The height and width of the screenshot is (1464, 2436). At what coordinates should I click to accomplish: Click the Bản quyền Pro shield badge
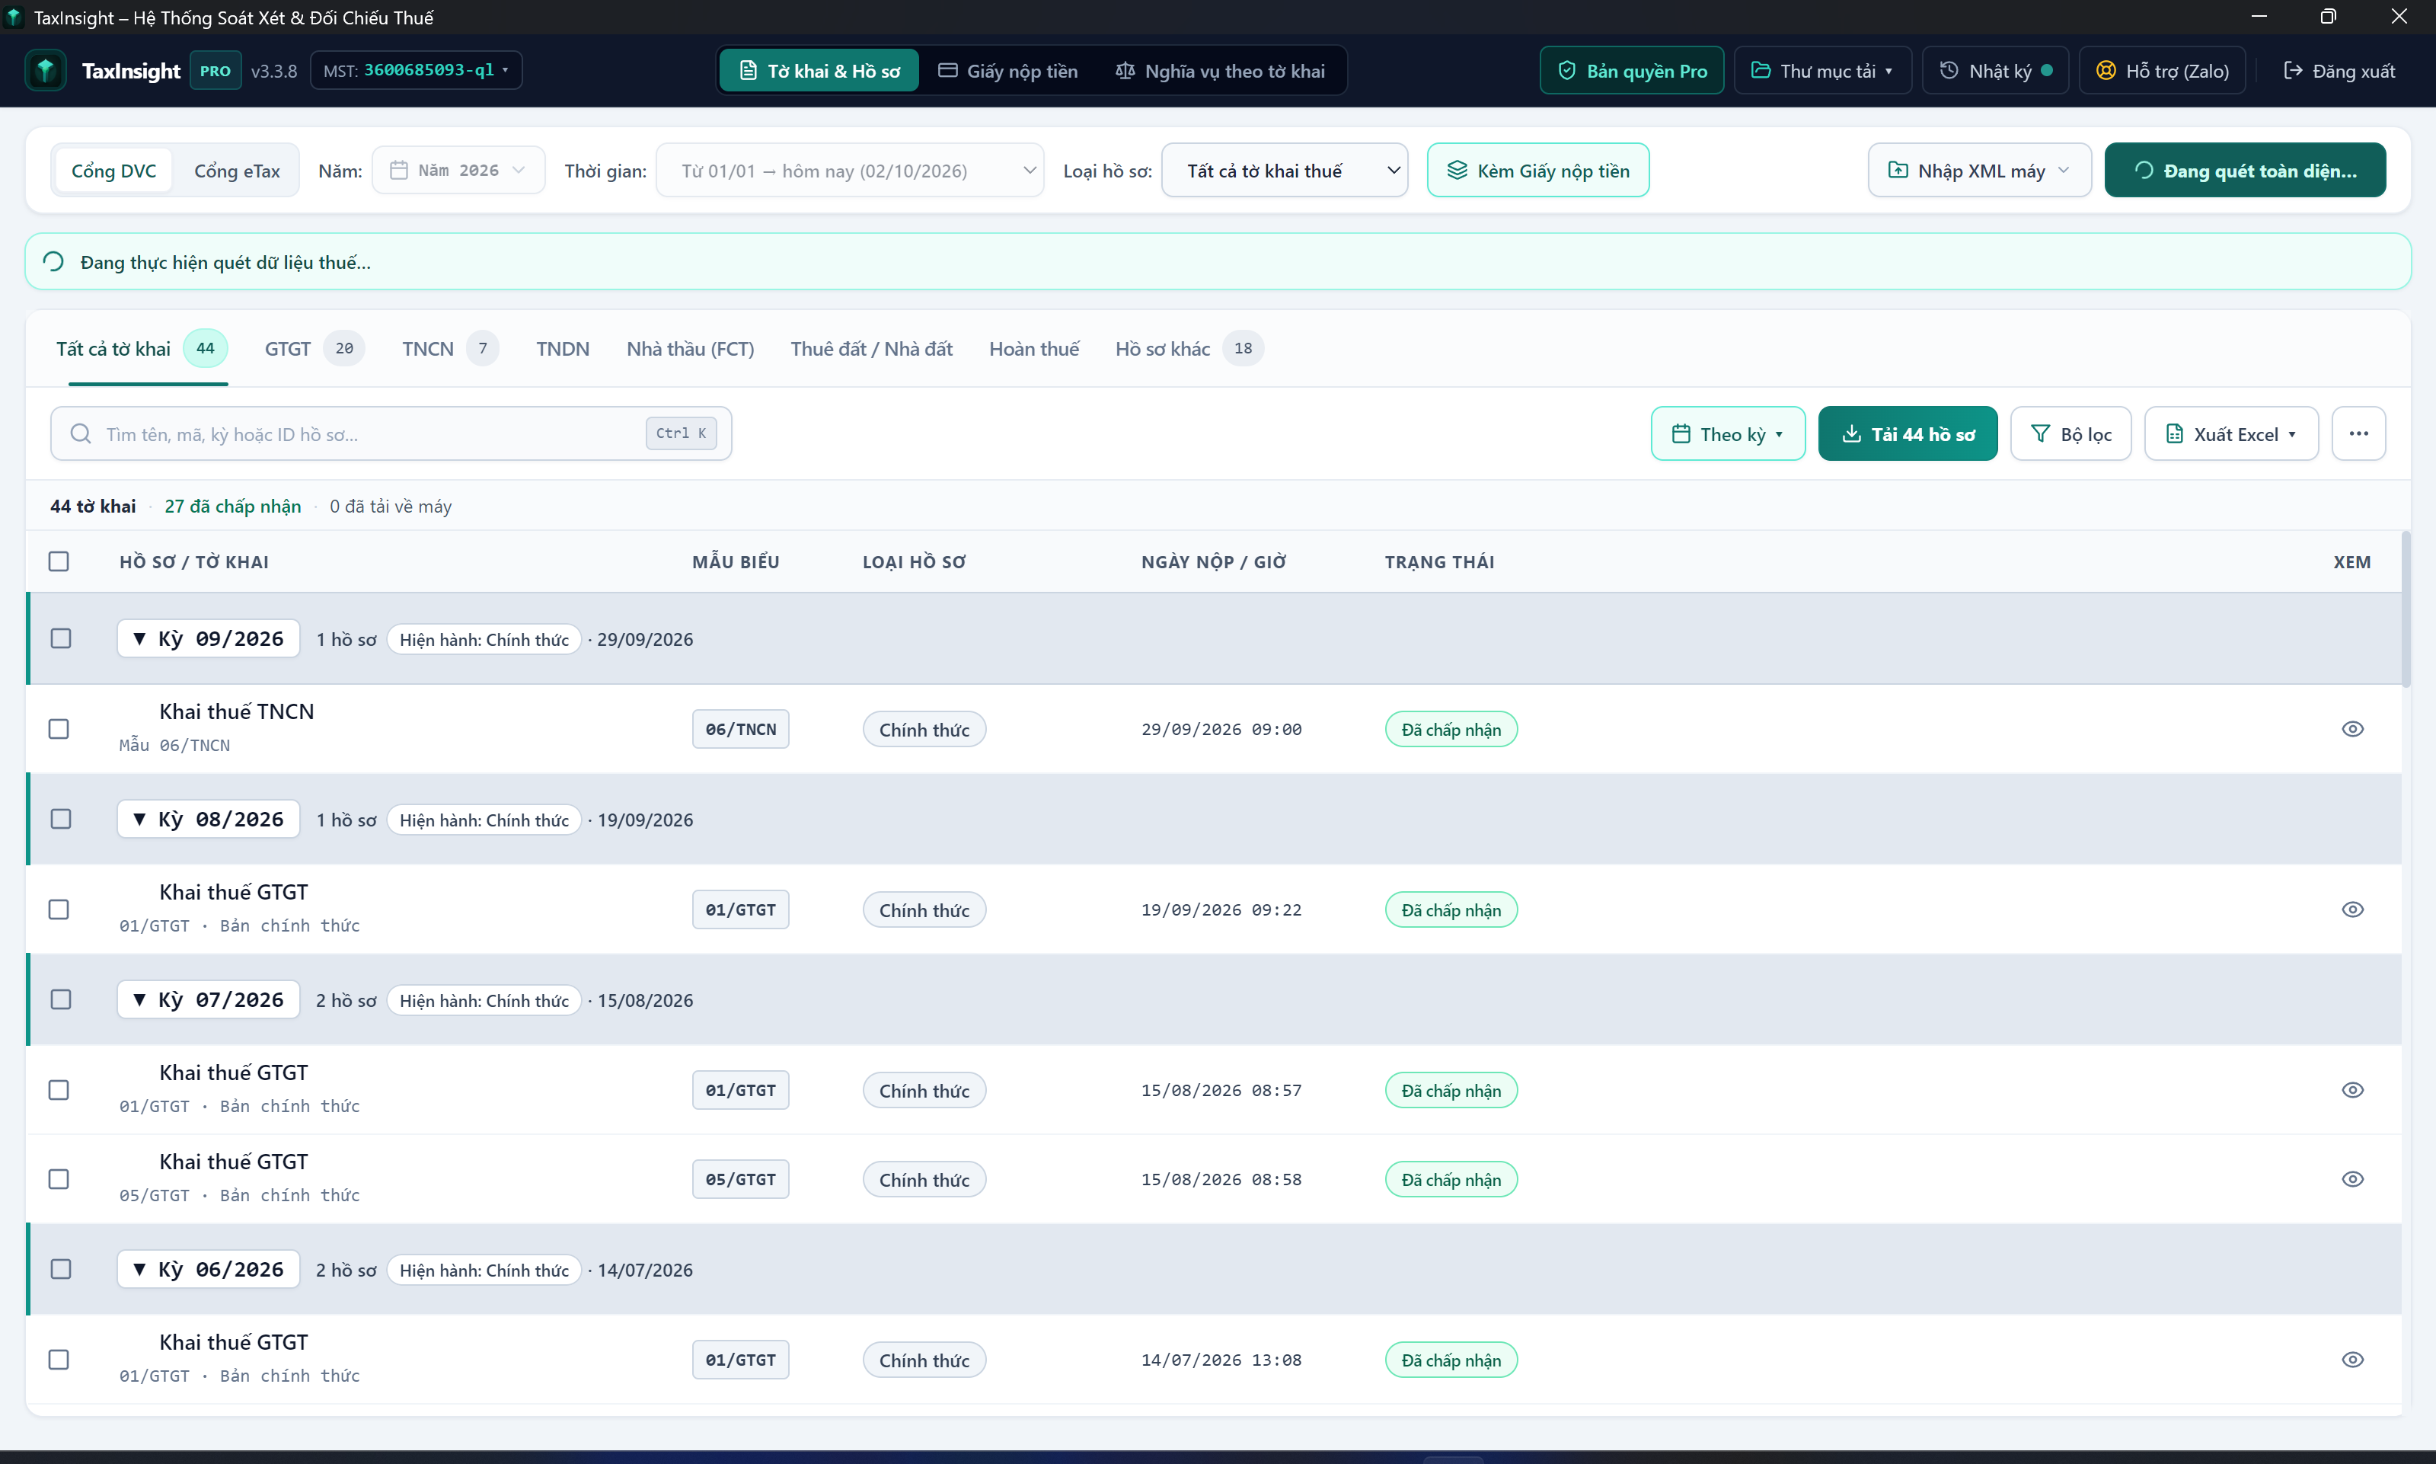[1631, 71]
